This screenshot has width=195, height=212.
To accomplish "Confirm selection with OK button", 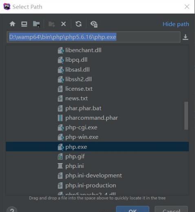I will point(133,209).
